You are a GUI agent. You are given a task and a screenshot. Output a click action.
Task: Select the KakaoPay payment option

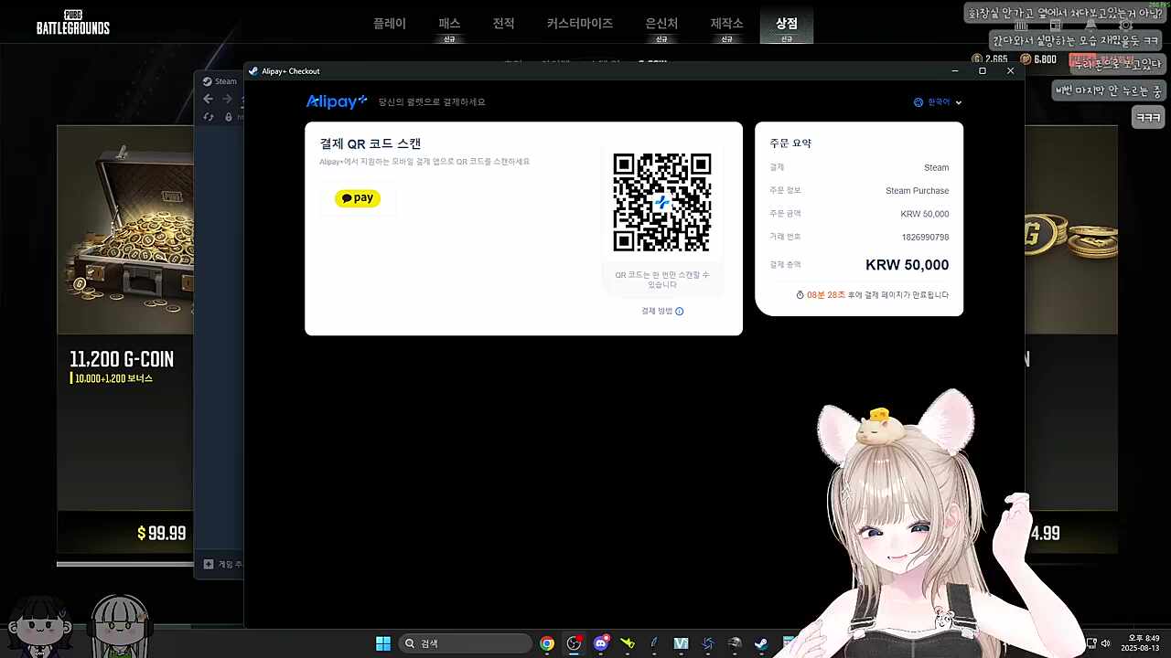pos(358,198)
